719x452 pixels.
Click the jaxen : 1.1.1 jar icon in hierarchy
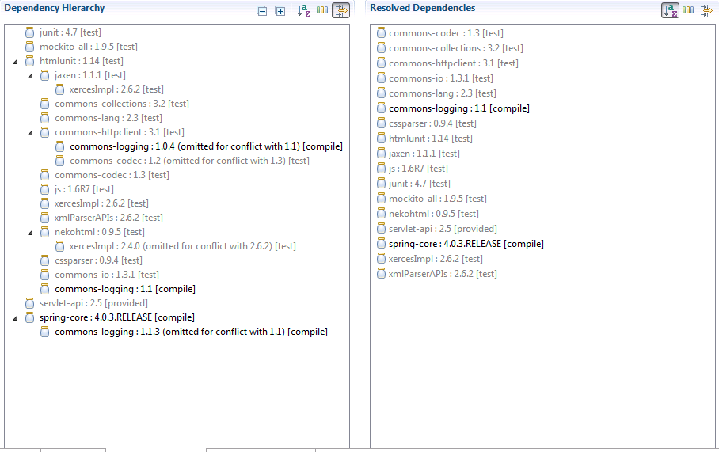pyautogui.click(x=44, y=75)
